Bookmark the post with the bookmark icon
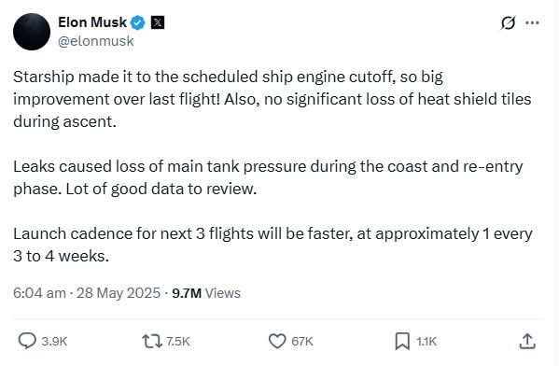Image resolution: width=559 pixels, height=366 pixels. coord(402,341)
